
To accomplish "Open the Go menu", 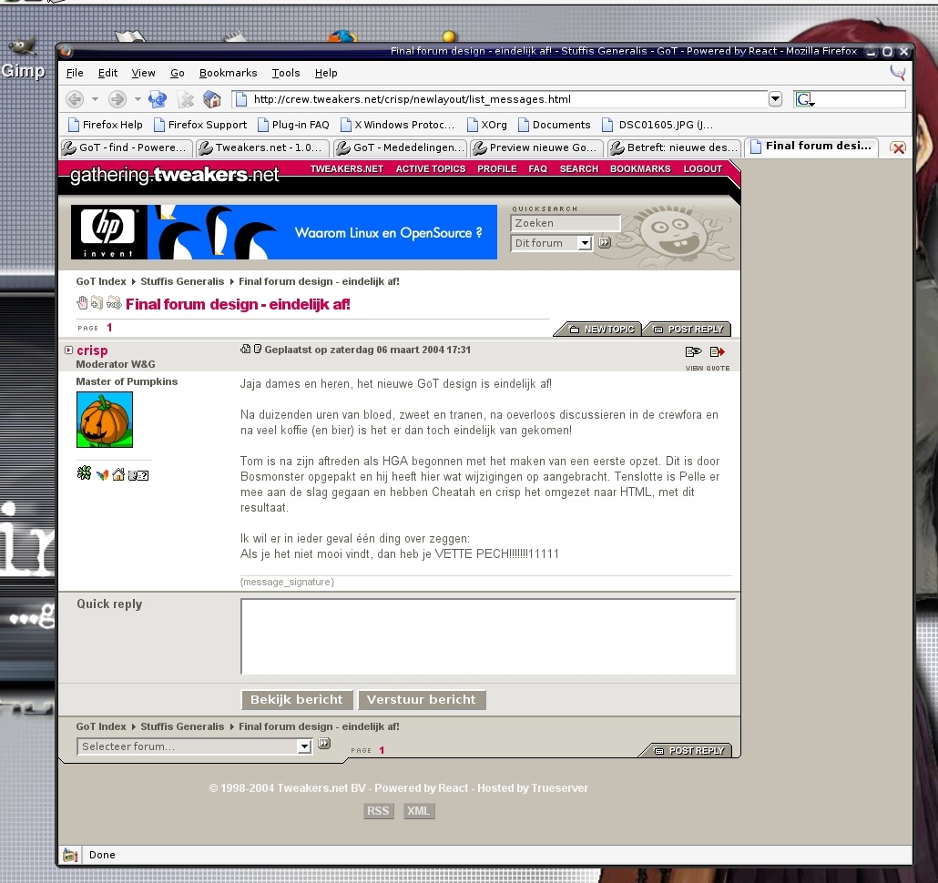I will coord(177,73).
